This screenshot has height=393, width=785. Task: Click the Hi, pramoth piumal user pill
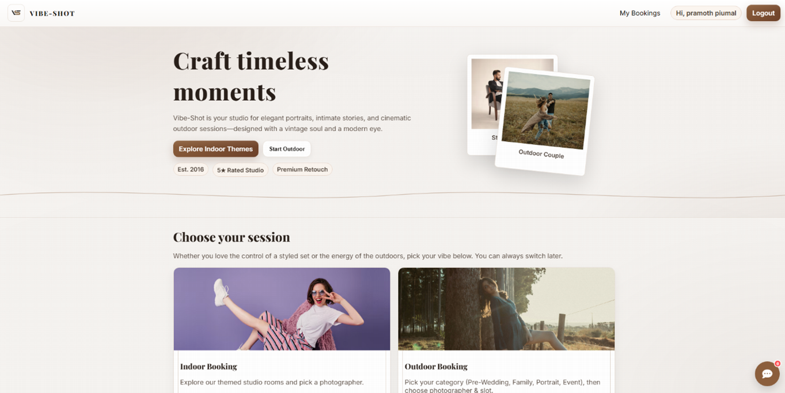tap(706, 13)
